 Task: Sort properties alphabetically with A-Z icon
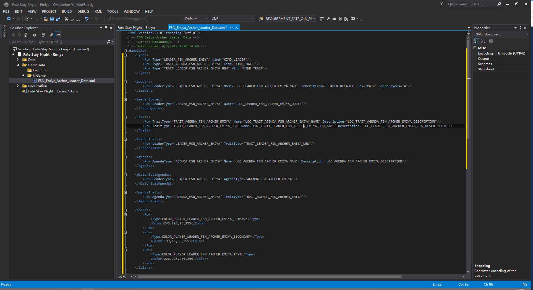[483, 41]
